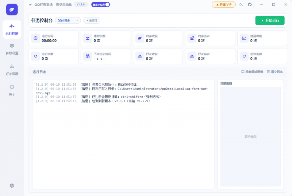This screenshot has width=292, height=196.
Task: Click the people icon beside 好友务农
Action: (x=192, y=56)
